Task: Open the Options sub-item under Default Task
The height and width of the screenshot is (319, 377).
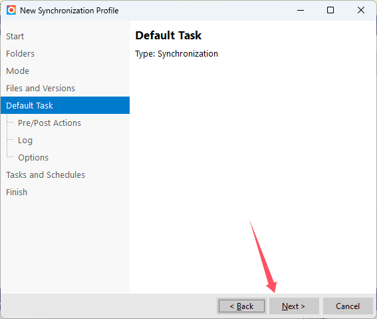Action: click(x=33, y=158)
